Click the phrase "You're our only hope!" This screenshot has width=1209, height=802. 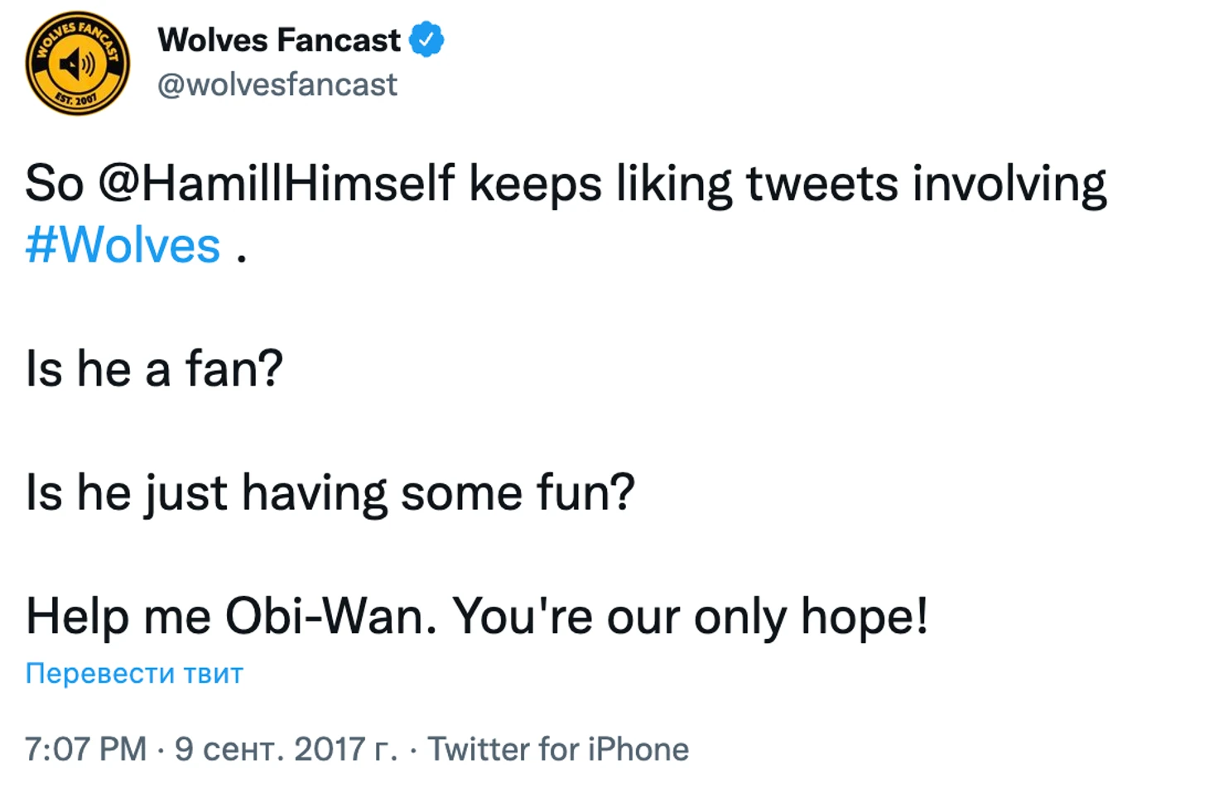click(690, 617)
